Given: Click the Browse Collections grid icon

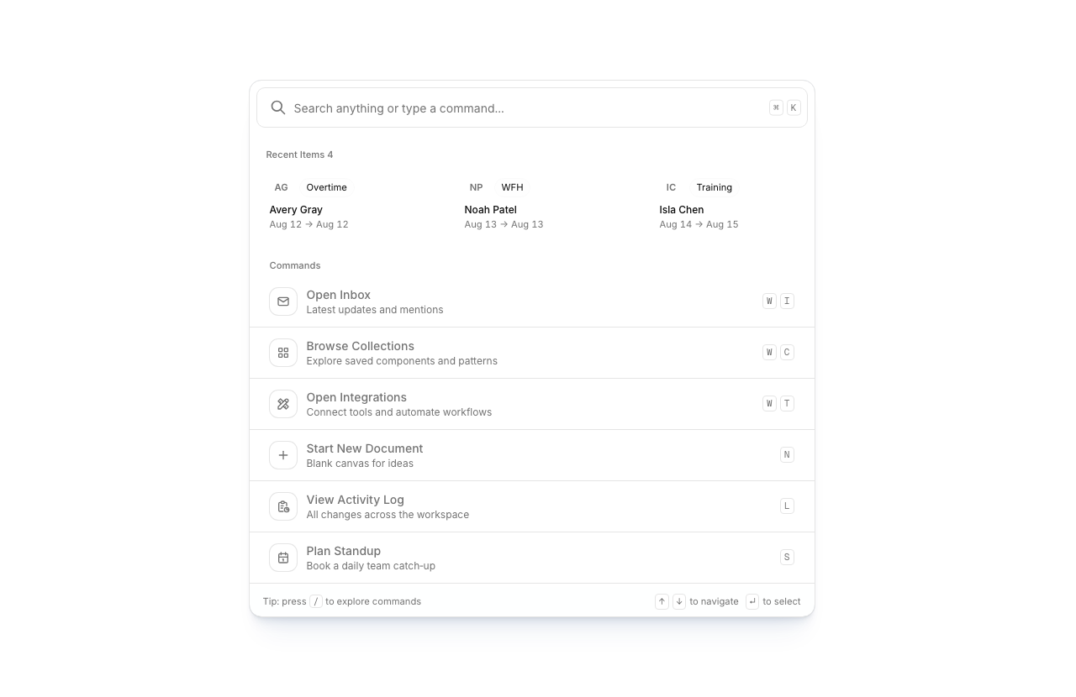Looking at the screenshot, I should click(x=283, y=353).
